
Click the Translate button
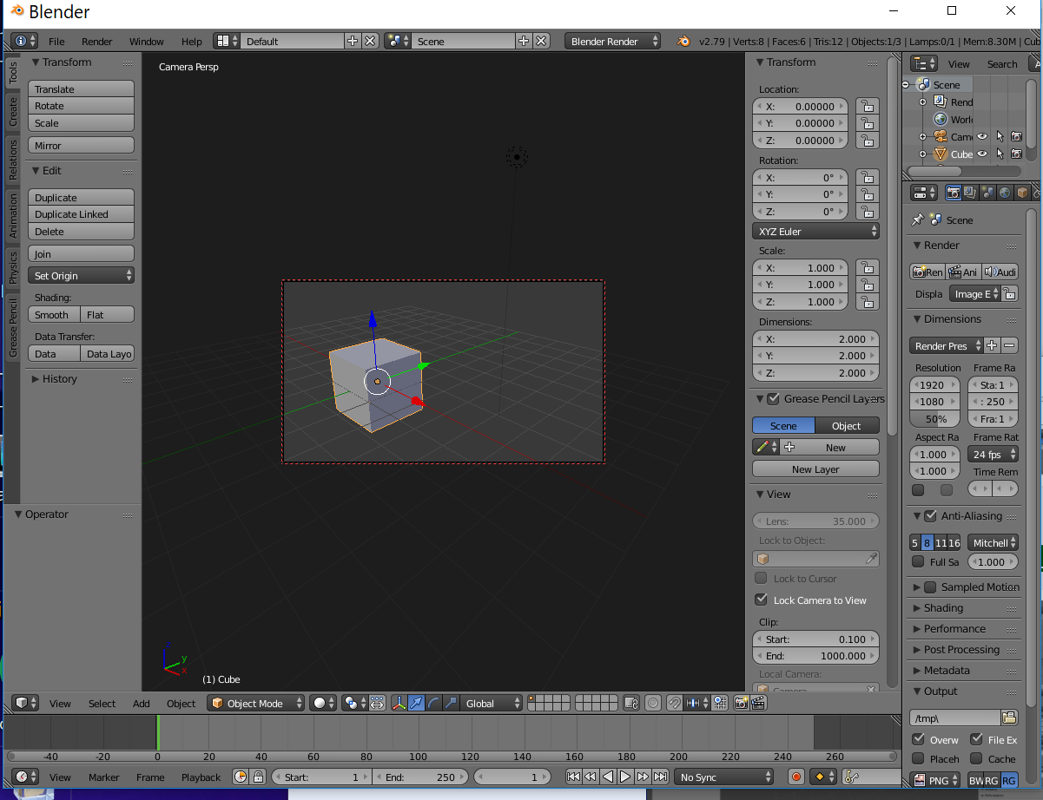tap(82, 89)
